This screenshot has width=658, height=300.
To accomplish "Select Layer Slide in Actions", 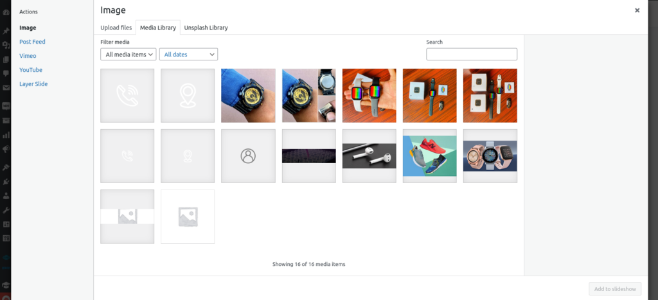I will coord(33,84).
